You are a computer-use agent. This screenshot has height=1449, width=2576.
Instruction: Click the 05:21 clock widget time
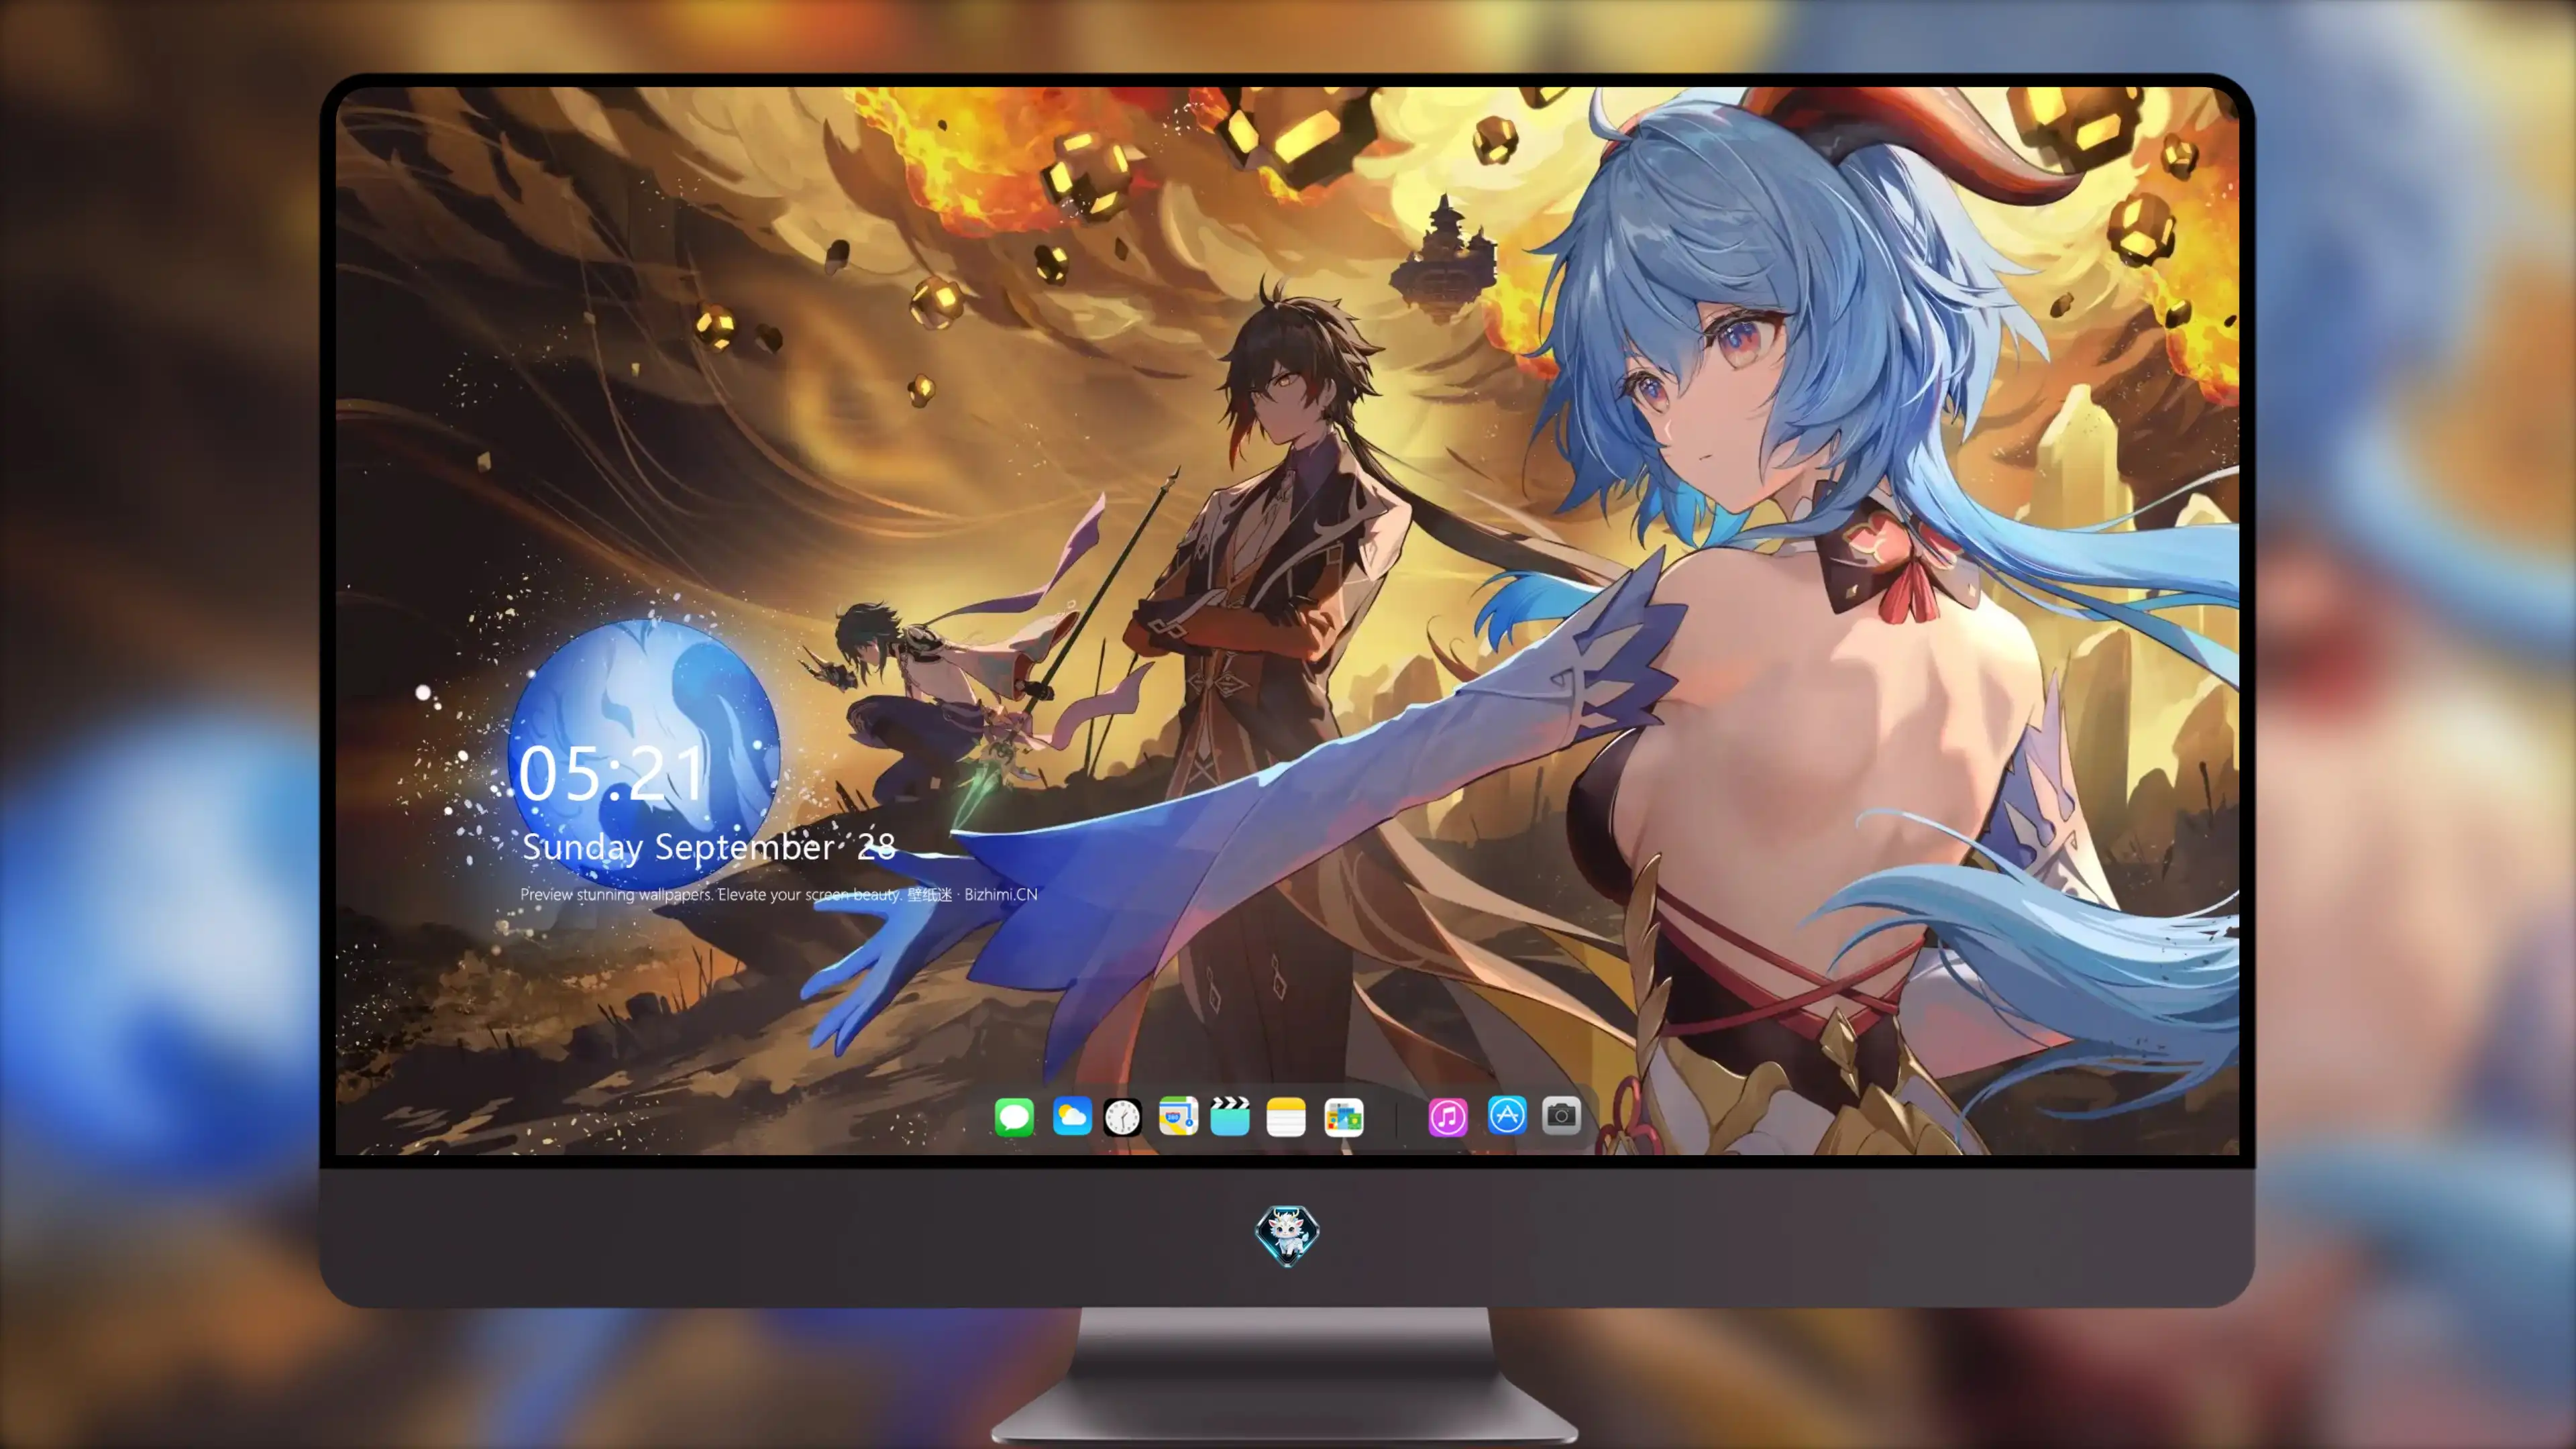(x=612, y=773)
